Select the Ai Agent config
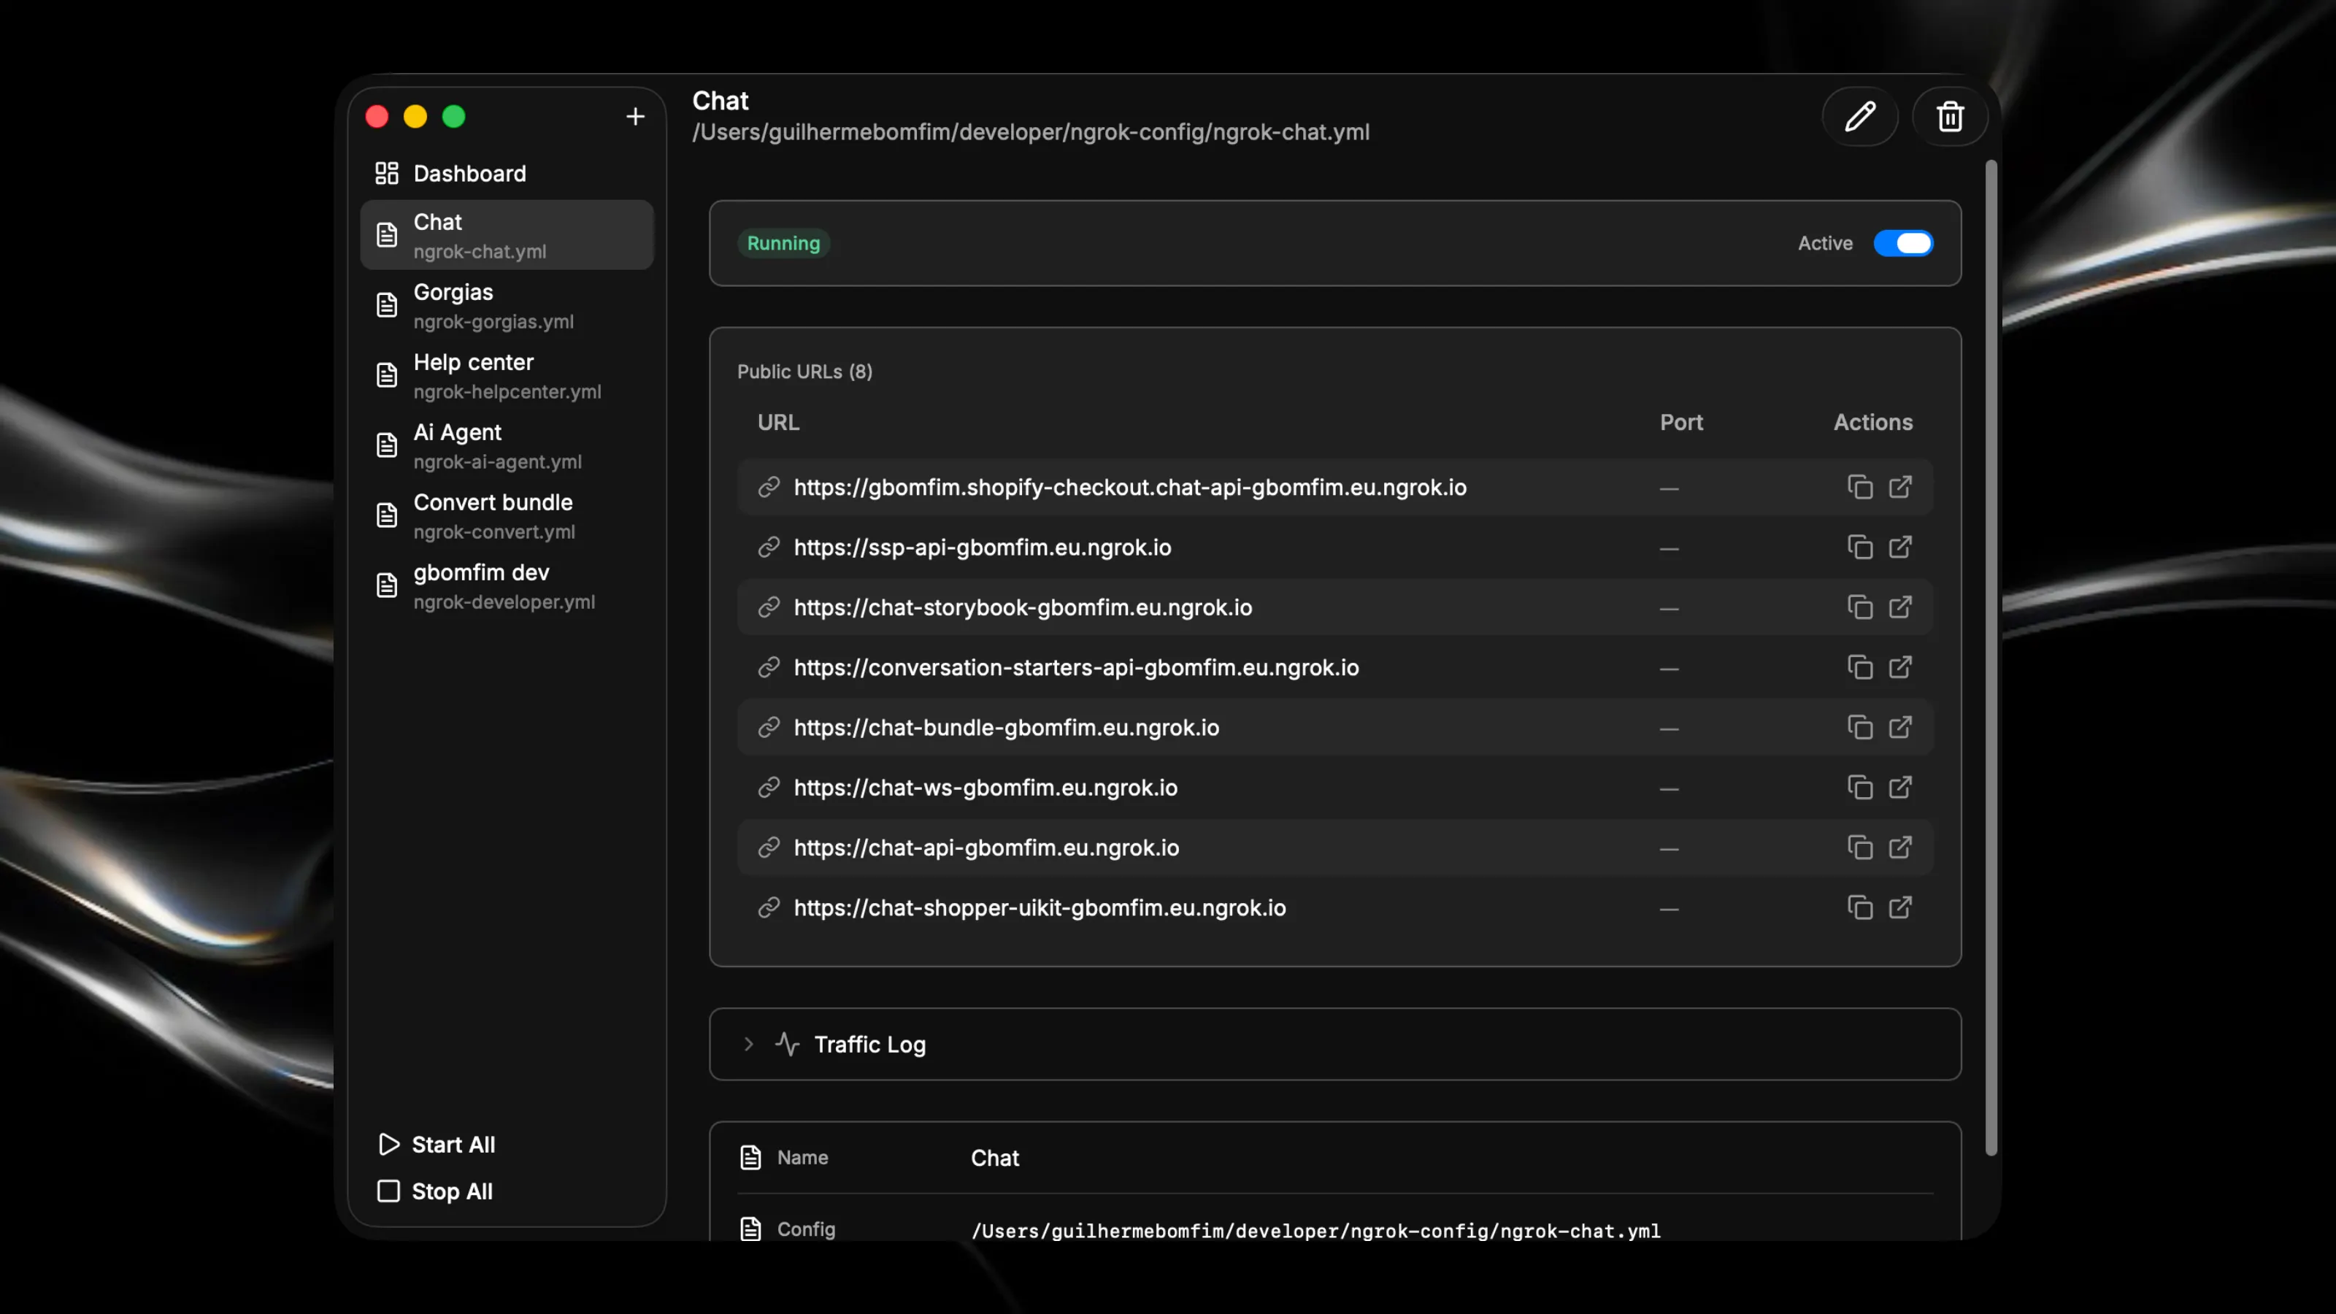Screen dimensions: 2336x1314 pyautogui.click(x=506, y=445)
